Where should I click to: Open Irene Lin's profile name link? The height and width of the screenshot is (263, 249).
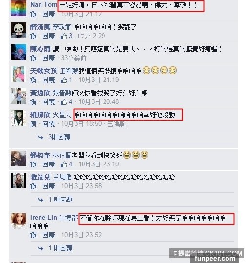pos(43,218)
